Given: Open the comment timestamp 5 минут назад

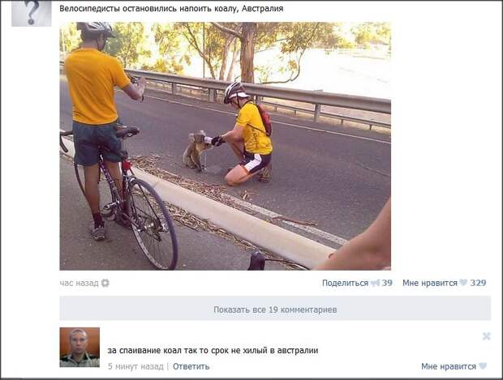Looking at the screenshot, I should 135,366.
